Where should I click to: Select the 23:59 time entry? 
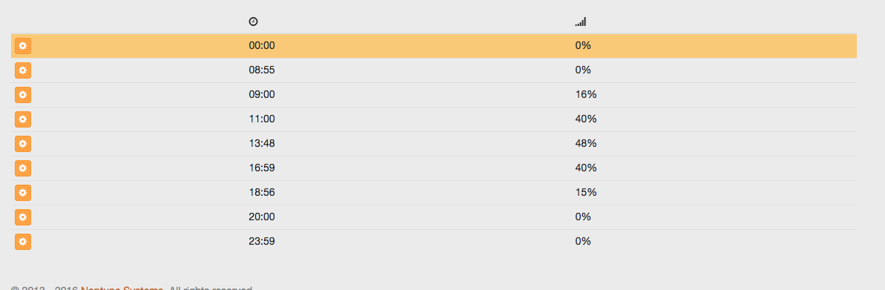coord(262,242)
